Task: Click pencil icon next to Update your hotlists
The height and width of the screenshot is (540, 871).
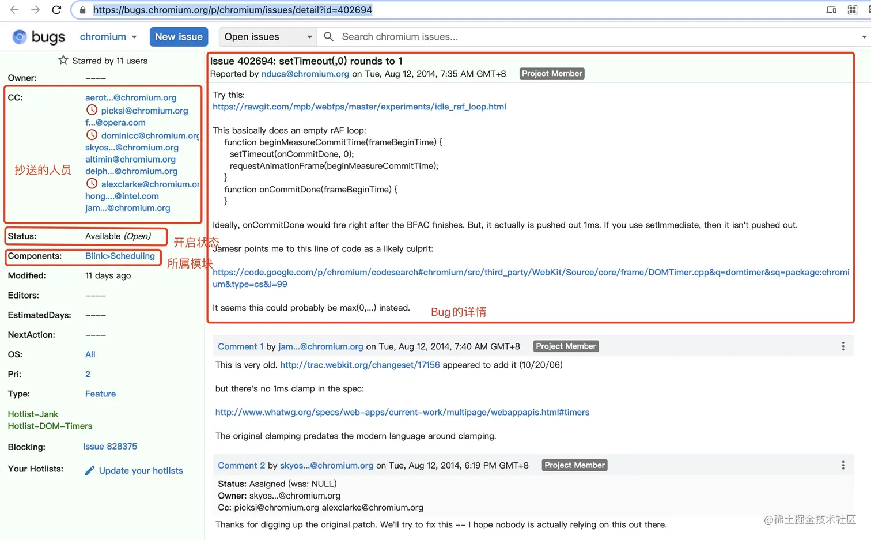Action: pos(89,471)
